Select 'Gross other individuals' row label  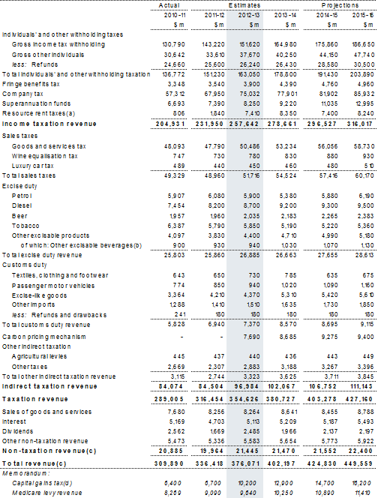point(48,55)
